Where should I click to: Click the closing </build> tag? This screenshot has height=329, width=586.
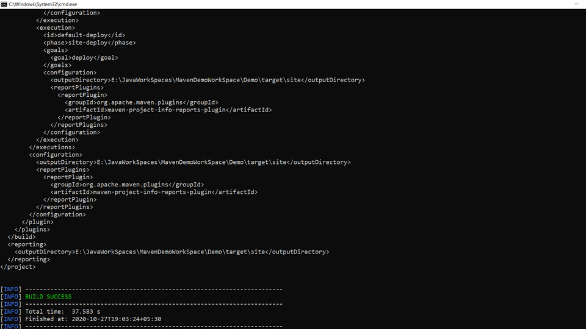21,237
